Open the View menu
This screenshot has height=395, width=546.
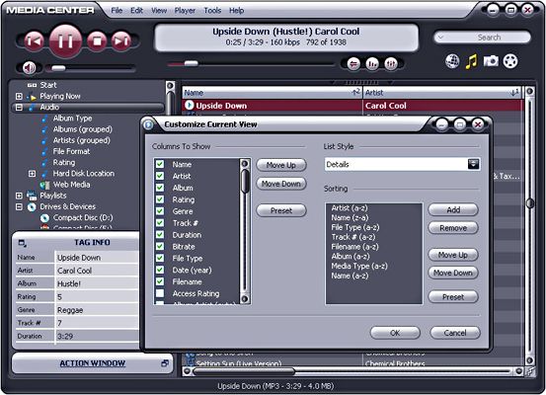pyautogui.click(x=159, y=11)
